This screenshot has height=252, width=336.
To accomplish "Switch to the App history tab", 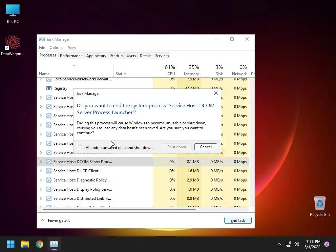I will tap(96, 56).
